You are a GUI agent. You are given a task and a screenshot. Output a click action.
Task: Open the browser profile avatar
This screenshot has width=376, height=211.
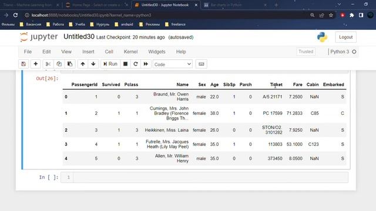371,15
